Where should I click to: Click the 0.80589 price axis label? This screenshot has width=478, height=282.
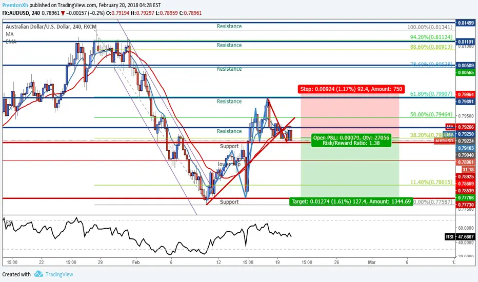coord(466,66)
